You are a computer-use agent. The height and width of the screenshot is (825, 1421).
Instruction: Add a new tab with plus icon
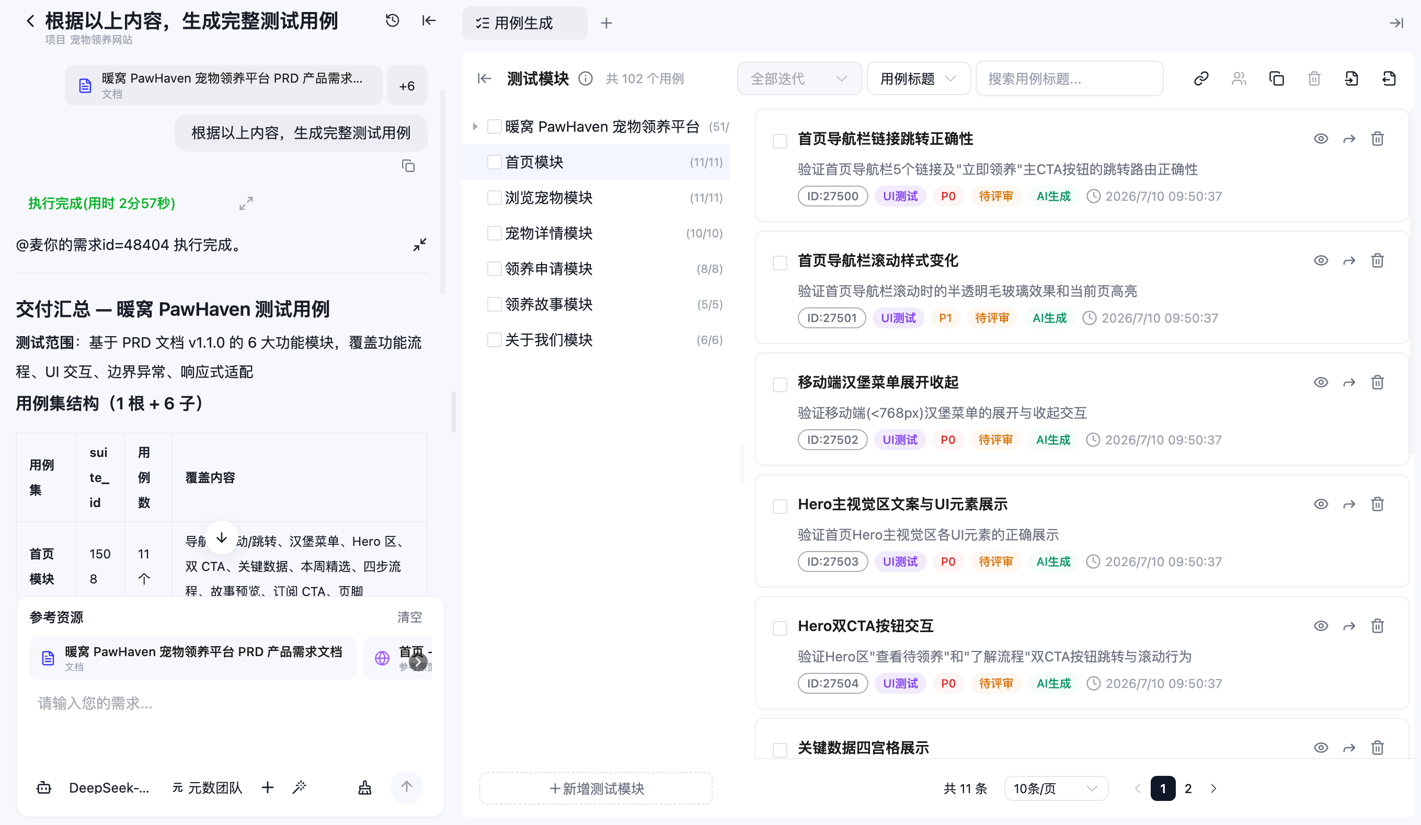(x=606, y=23)
